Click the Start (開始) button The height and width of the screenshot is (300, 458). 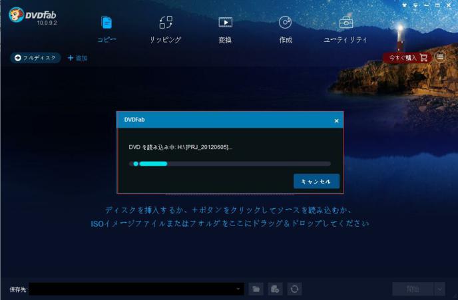click(x=413, y=289)
